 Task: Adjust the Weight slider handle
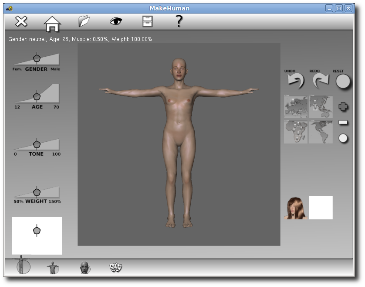(37, 192)
